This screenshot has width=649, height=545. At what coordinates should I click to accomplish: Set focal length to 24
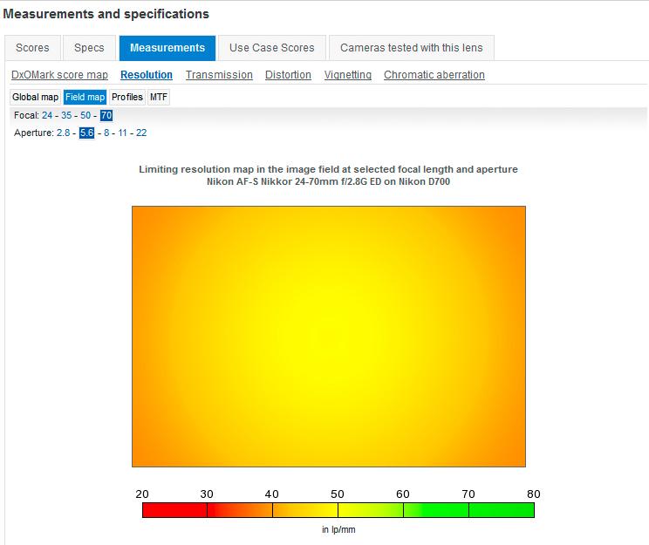tap(47, 115)
